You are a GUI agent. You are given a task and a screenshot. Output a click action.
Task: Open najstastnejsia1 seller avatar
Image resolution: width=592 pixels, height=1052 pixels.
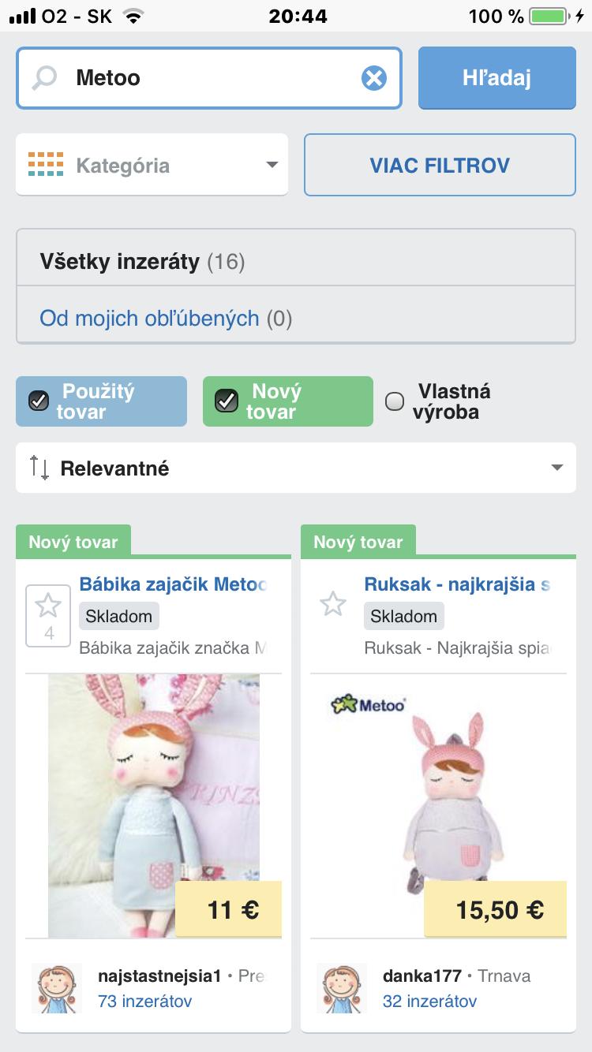click(x=56, y=988)
